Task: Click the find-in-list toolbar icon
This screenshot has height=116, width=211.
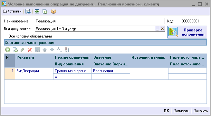Action: point(28,11)
